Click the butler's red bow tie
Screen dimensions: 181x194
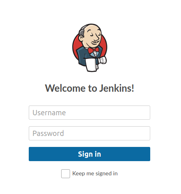click(x=93, y=50)
